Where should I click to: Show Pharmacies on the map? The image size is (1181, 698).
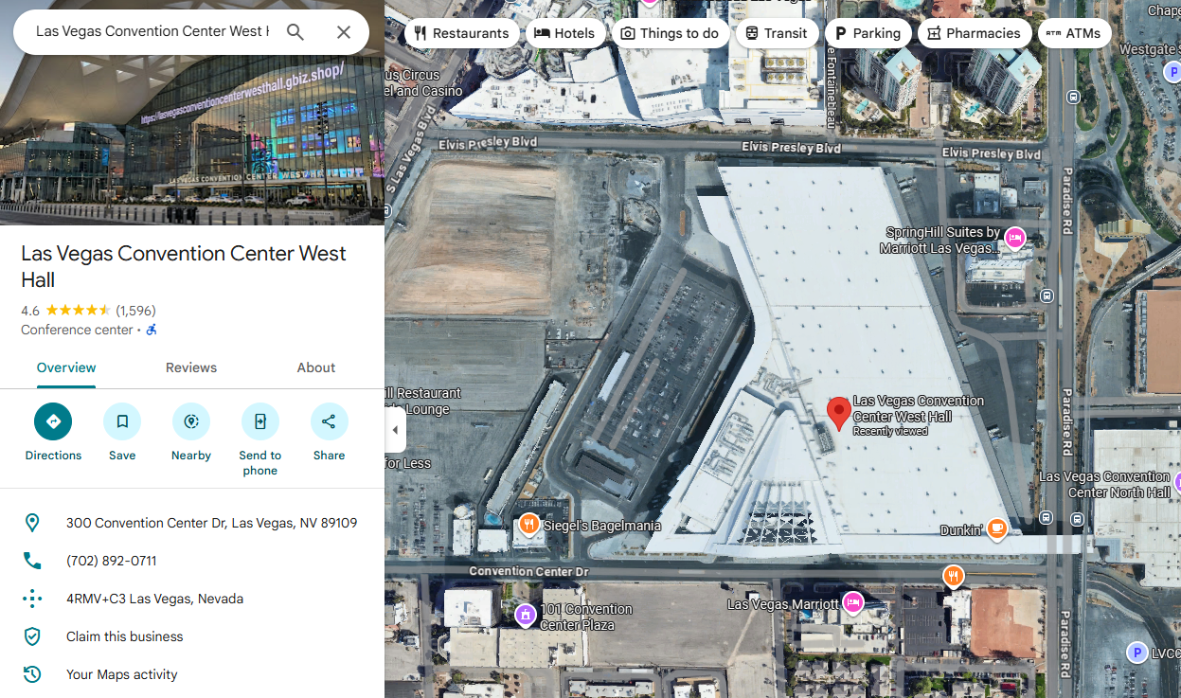(x=975, y=32)
